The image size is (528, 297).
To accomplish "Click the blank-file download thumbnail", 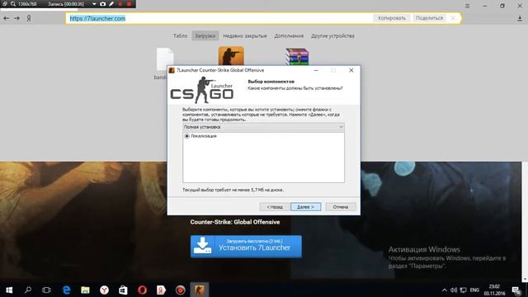I will point(165,59).
